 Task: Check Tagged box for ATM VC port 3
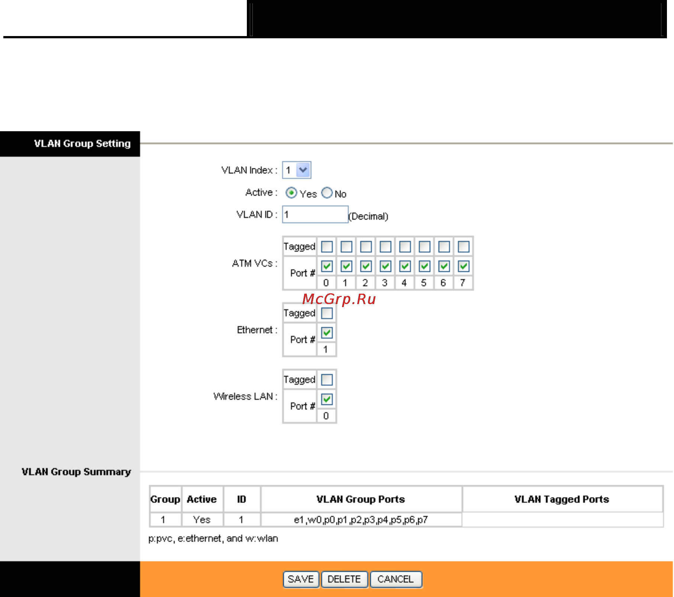[386, 246]
